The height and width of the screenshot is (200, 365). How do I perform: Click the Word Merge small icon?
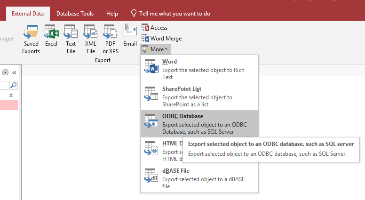[x=145, y=38]
